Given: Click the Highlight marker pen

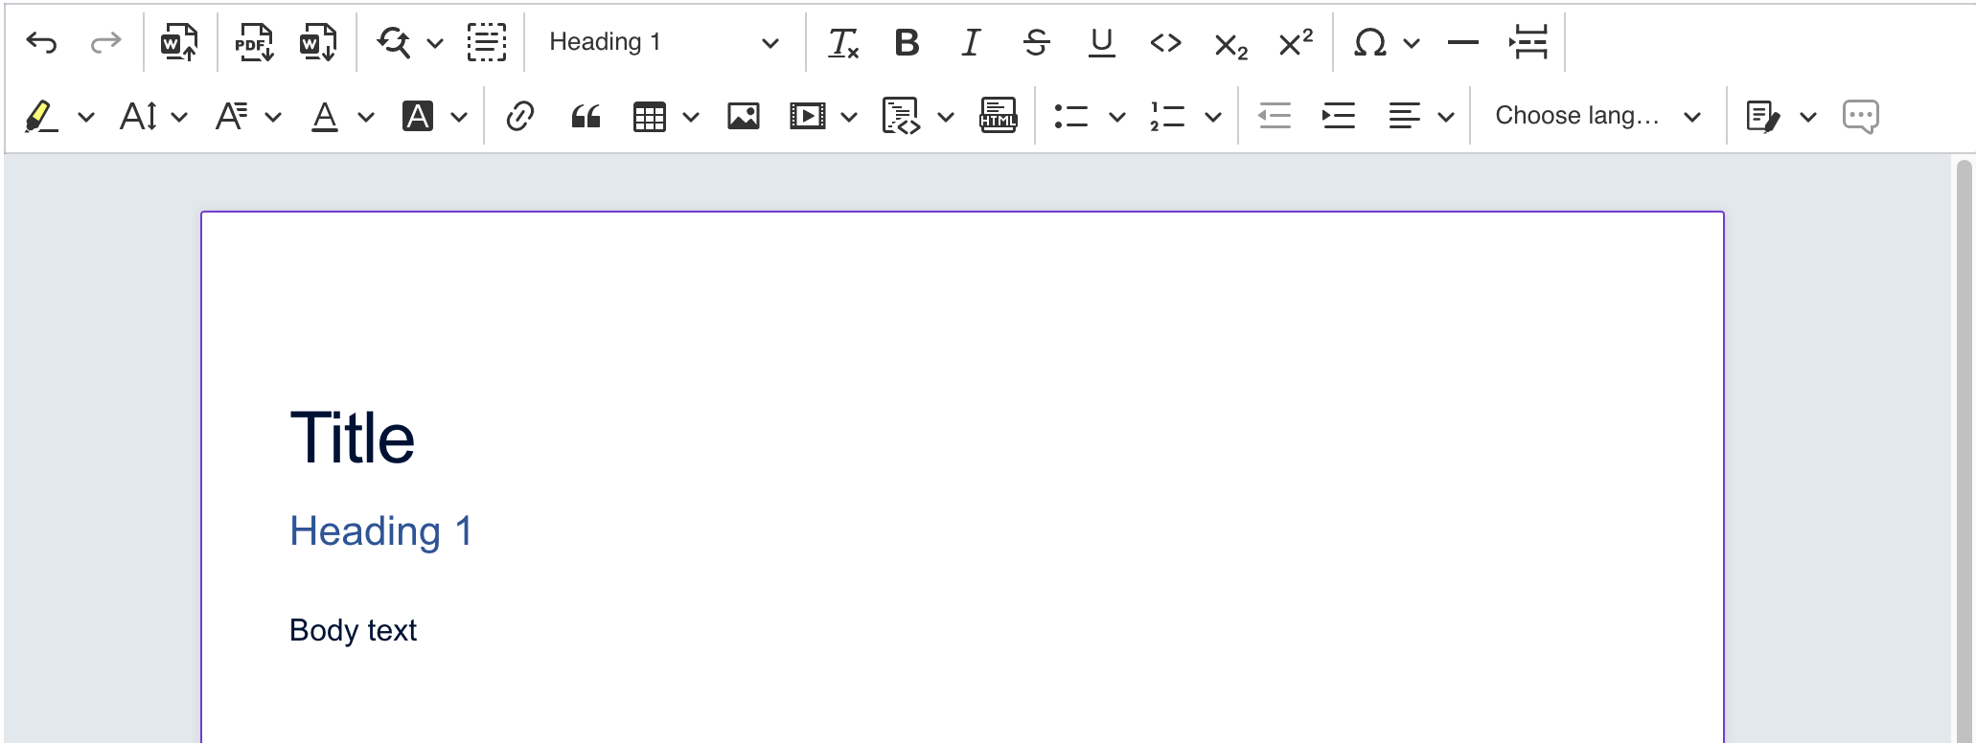Looking at the screenshot, I should coord(40,116).
